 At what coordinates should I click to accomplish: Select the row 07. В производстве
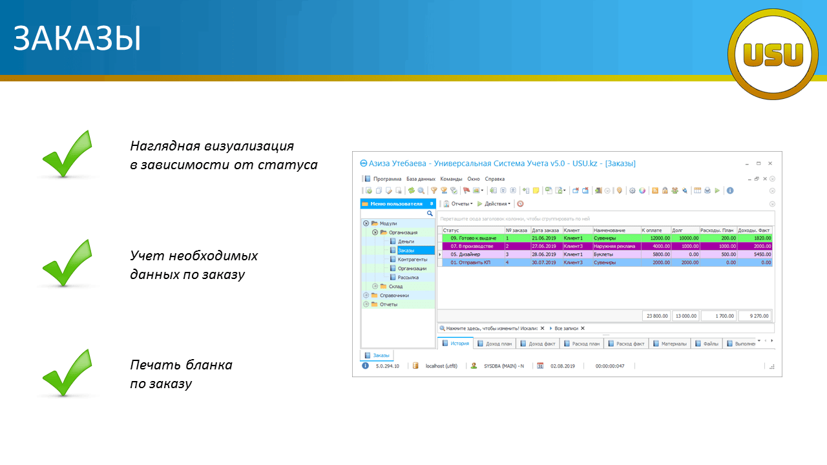coord(606,246)
